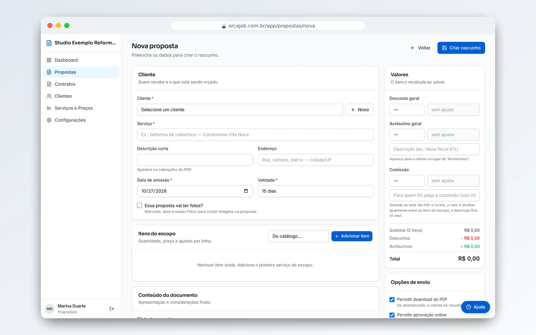The width and height of the screenshot is (536, 335).
Task: Open the Comissão type selector
Action: pyautogui.click(x=407, y=181)
